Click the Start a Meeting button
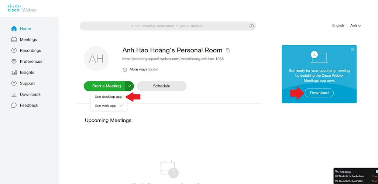 [x=104, y=86]
